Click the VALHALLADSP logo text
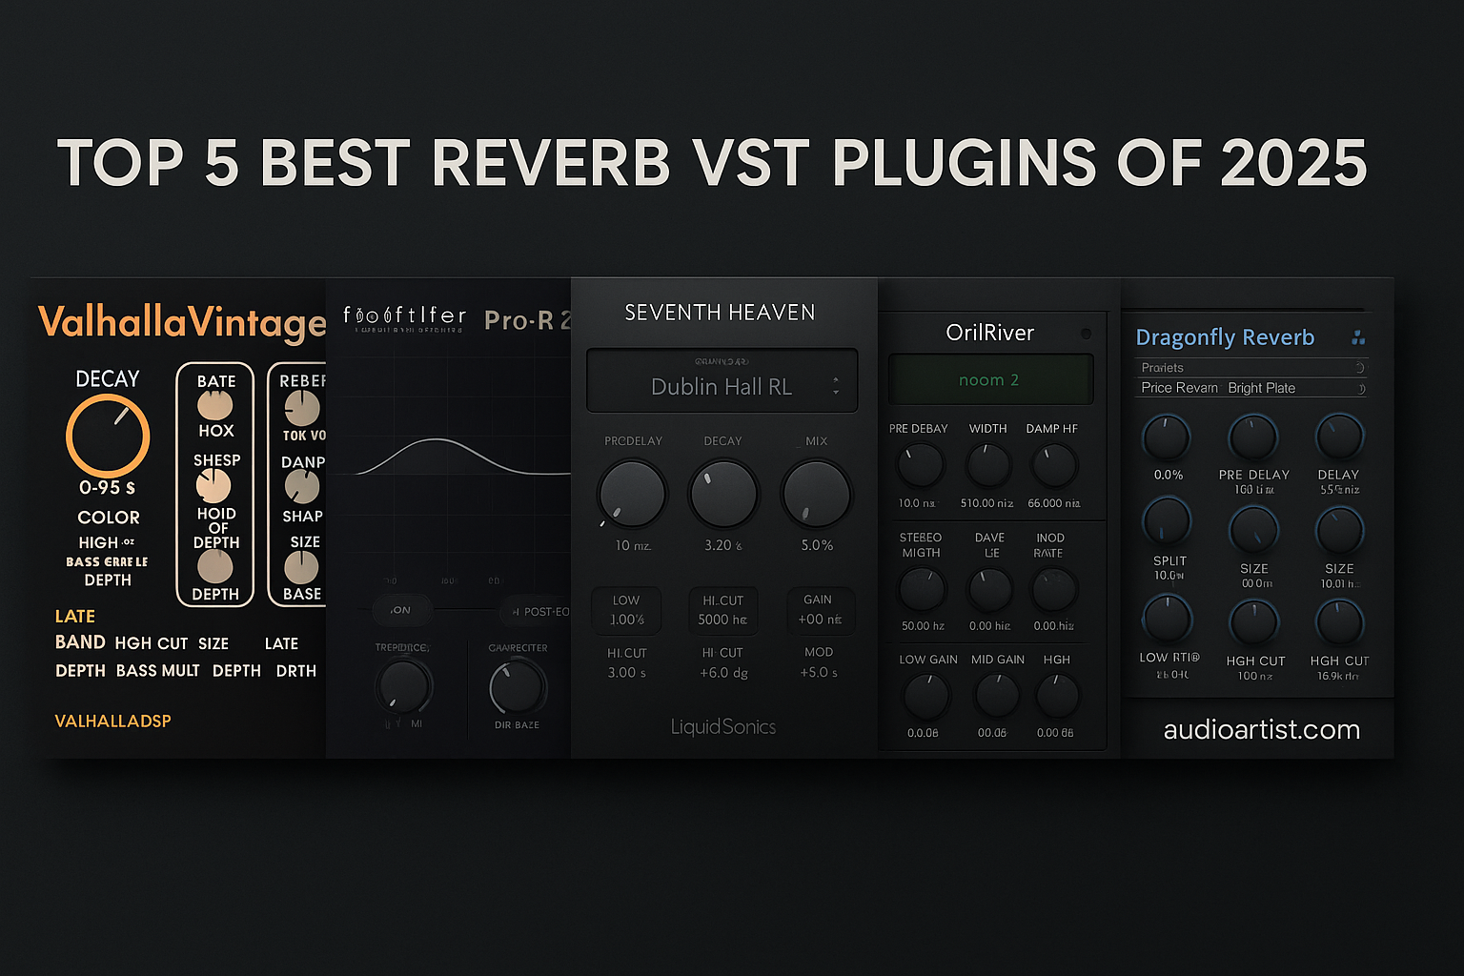1464x976 pixels. pyautogui.click(x=112, y=720)
